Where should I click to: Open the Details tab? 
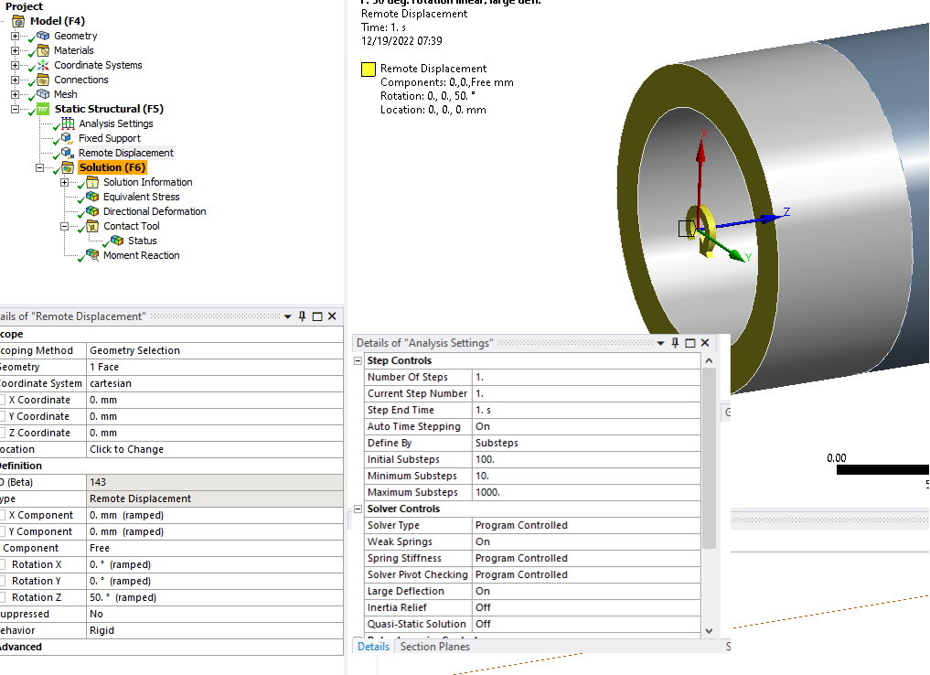[x=373, y=647]
